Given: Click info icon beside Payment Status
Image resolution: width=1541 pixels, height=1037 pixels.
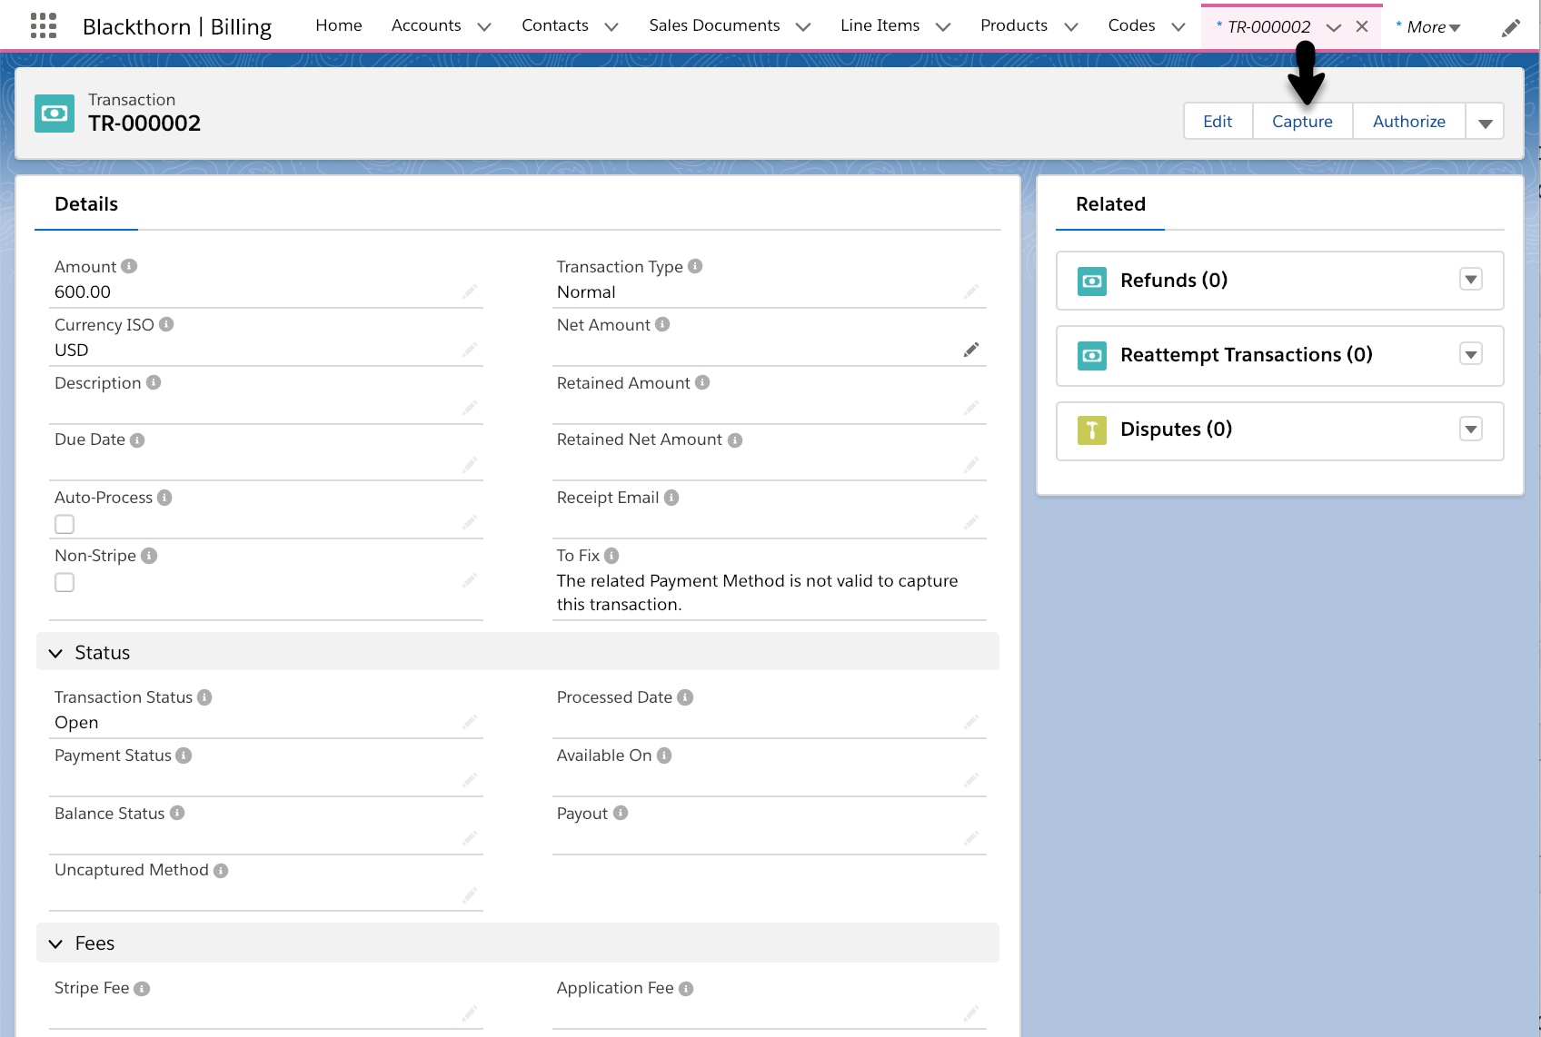Looking at the screenshot, I should coord(184,756).
